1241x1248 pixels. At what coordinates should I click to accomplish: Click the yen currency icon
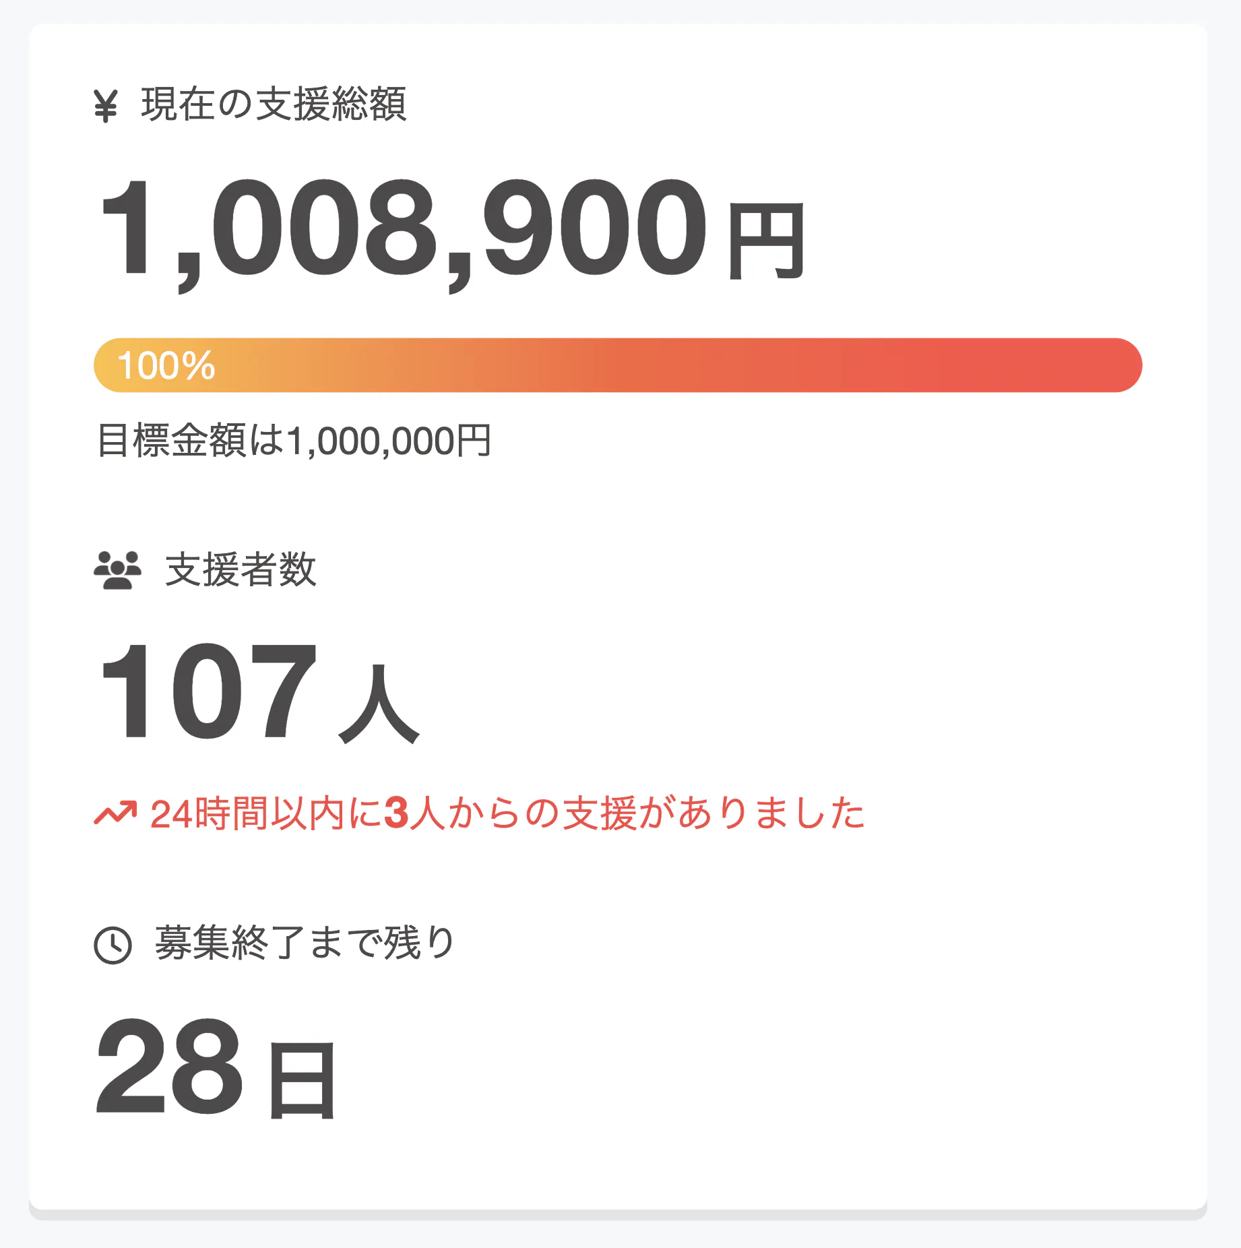[106, 106]
